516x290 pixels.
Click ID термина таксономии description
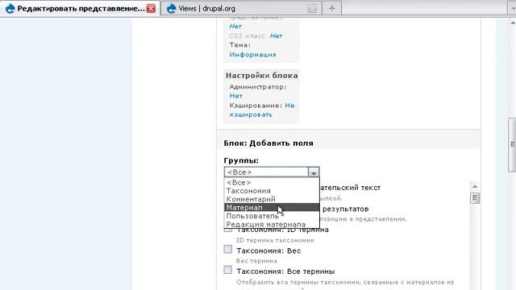coord(275,240)
